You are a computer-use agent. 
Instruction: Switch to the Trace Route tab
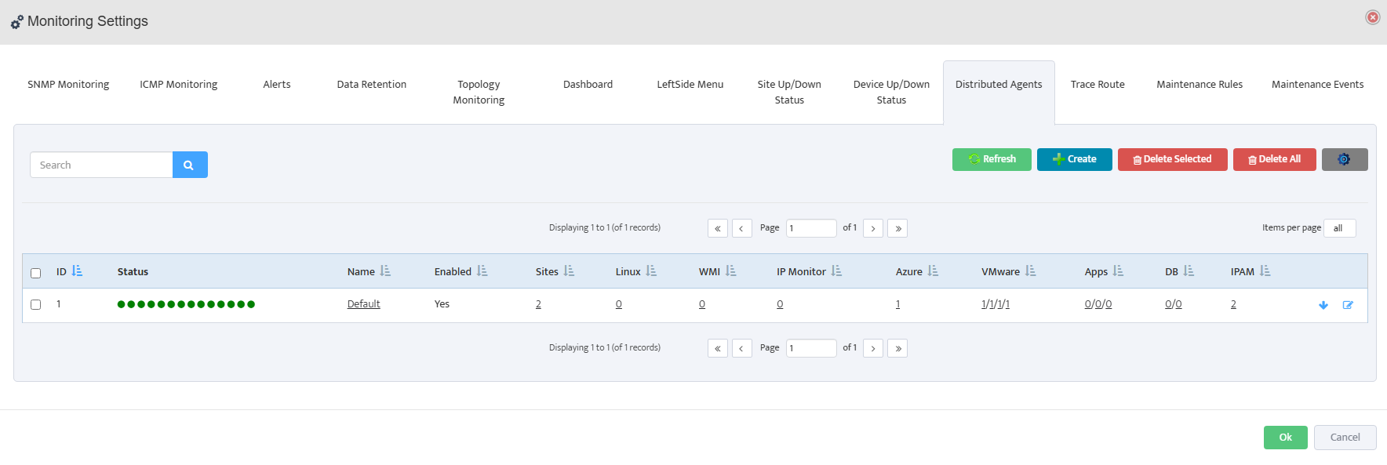(1097, 85)
